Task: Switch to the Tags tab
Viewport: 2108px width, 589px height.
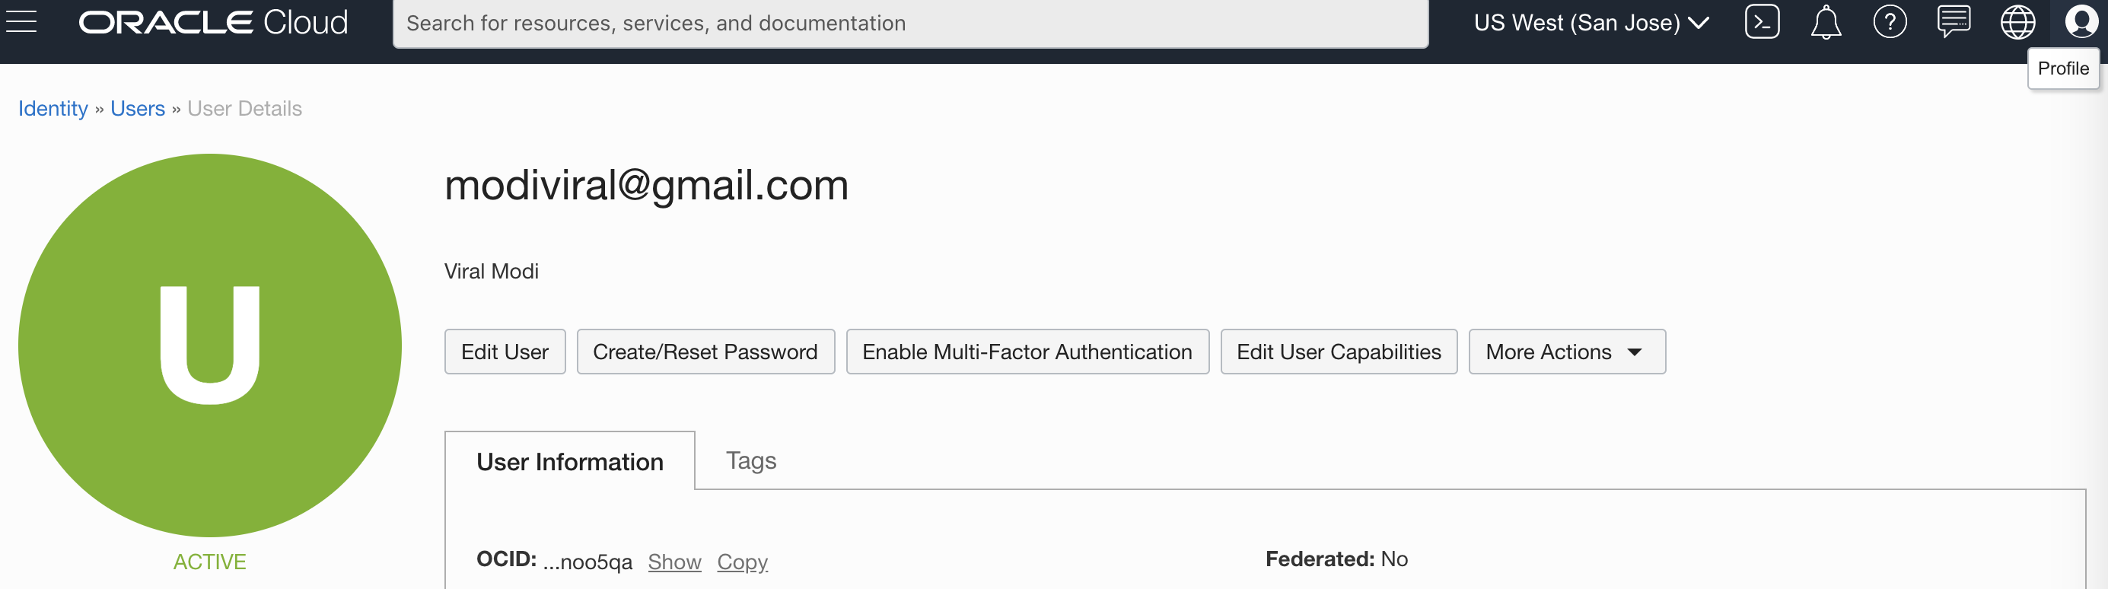Action: point(750,460)
